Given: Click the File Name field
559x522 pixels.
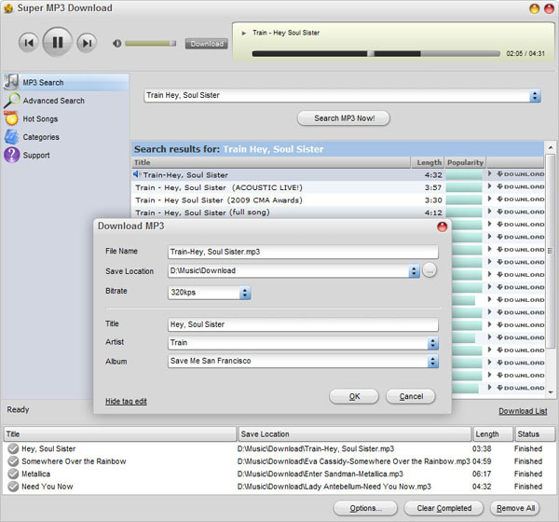Looking at the screenshot, I should click(x=303, y=252).
